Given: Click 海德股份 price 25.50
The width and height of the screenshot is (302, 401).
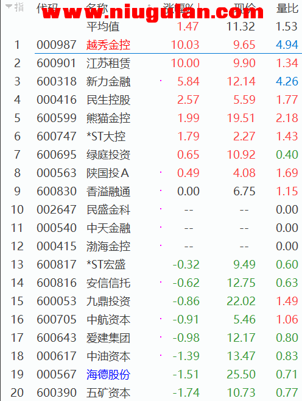Looking at the screenshot, I should click(x=241, y=375).
